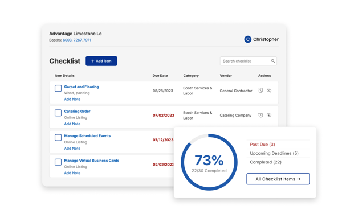
Task: Open the Carpet and Flooring item
Action: tap(82, 87)
